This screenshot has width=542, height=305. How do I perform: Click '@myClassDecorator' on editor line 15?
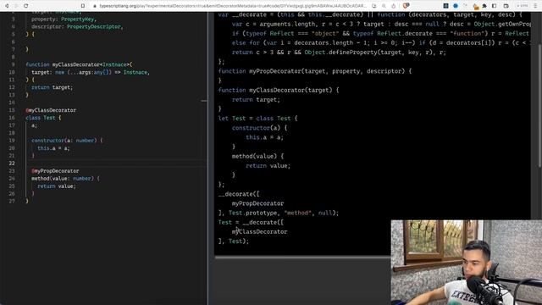pyautogui.click(x=51, y=110)
